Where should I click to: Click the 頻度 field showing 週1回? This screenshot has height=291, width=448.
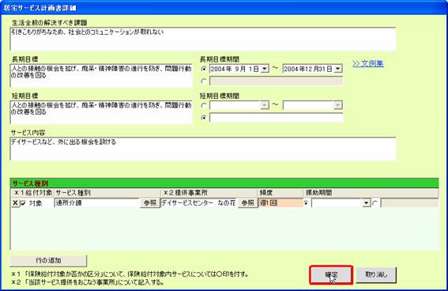(280, 203)
